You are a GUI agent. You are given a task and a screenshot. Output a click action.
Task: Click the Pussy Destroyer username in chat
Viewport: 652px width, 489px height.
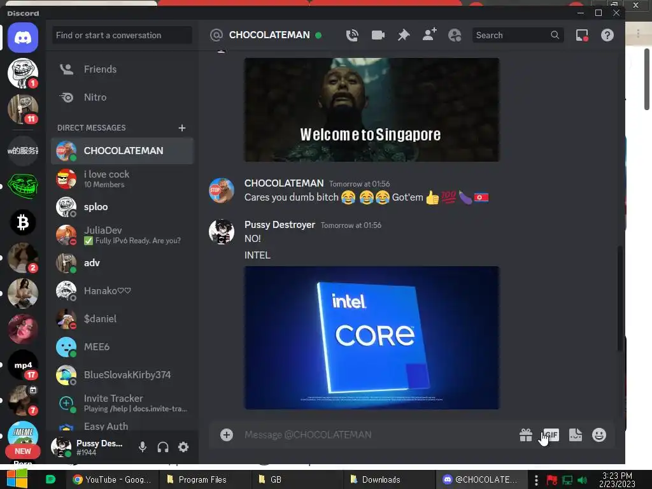[280, 225]
